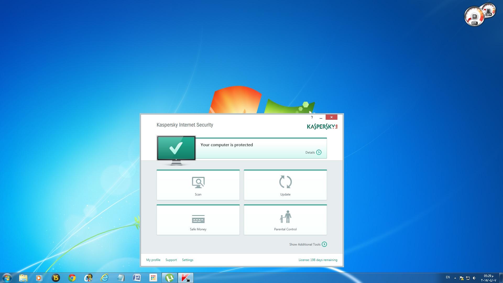Viewport: 503px width, 283px height.
Task: Open the notepad-style taskbar icon
Action: click(x=121, y=278)
